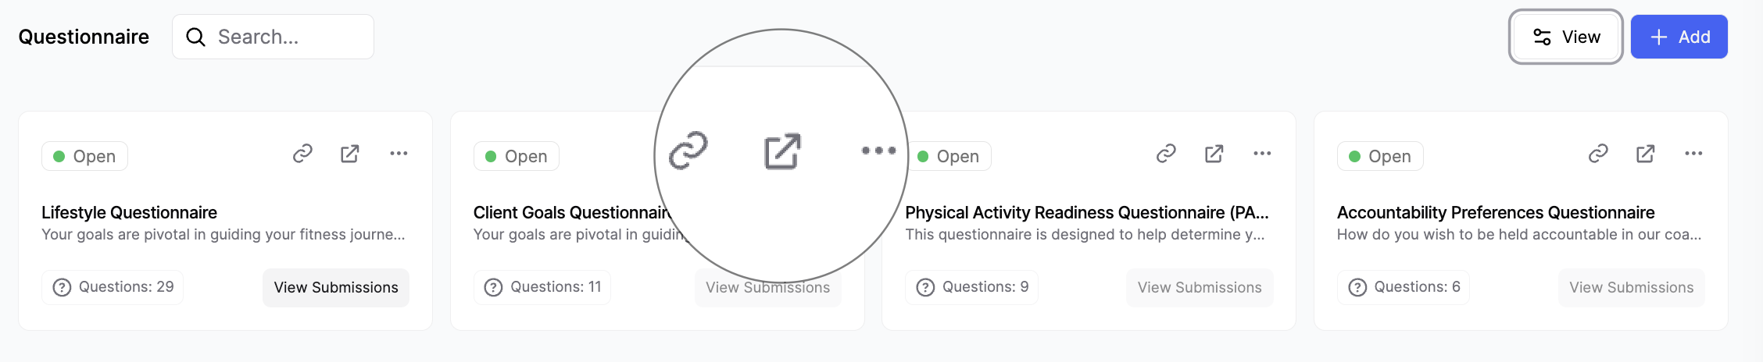
Task: Click Questions: 29 badge on Lifestyle card
Action: 113,287
